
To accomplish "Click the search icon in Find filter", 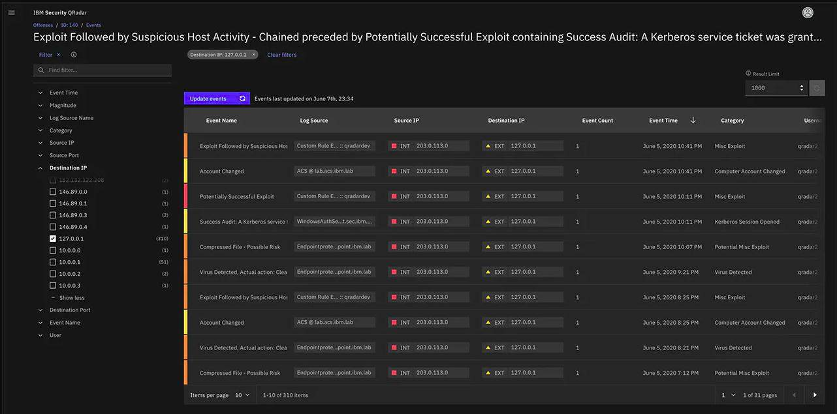I will point(42,70).
